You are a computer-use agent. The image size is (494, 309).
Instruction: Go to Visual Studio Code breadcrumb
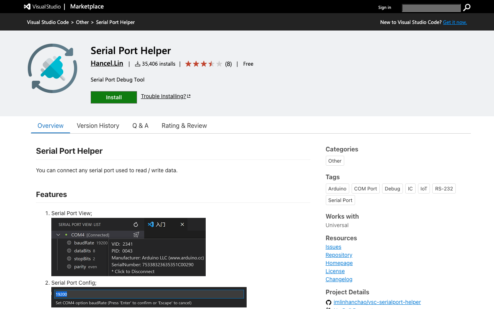48,22
